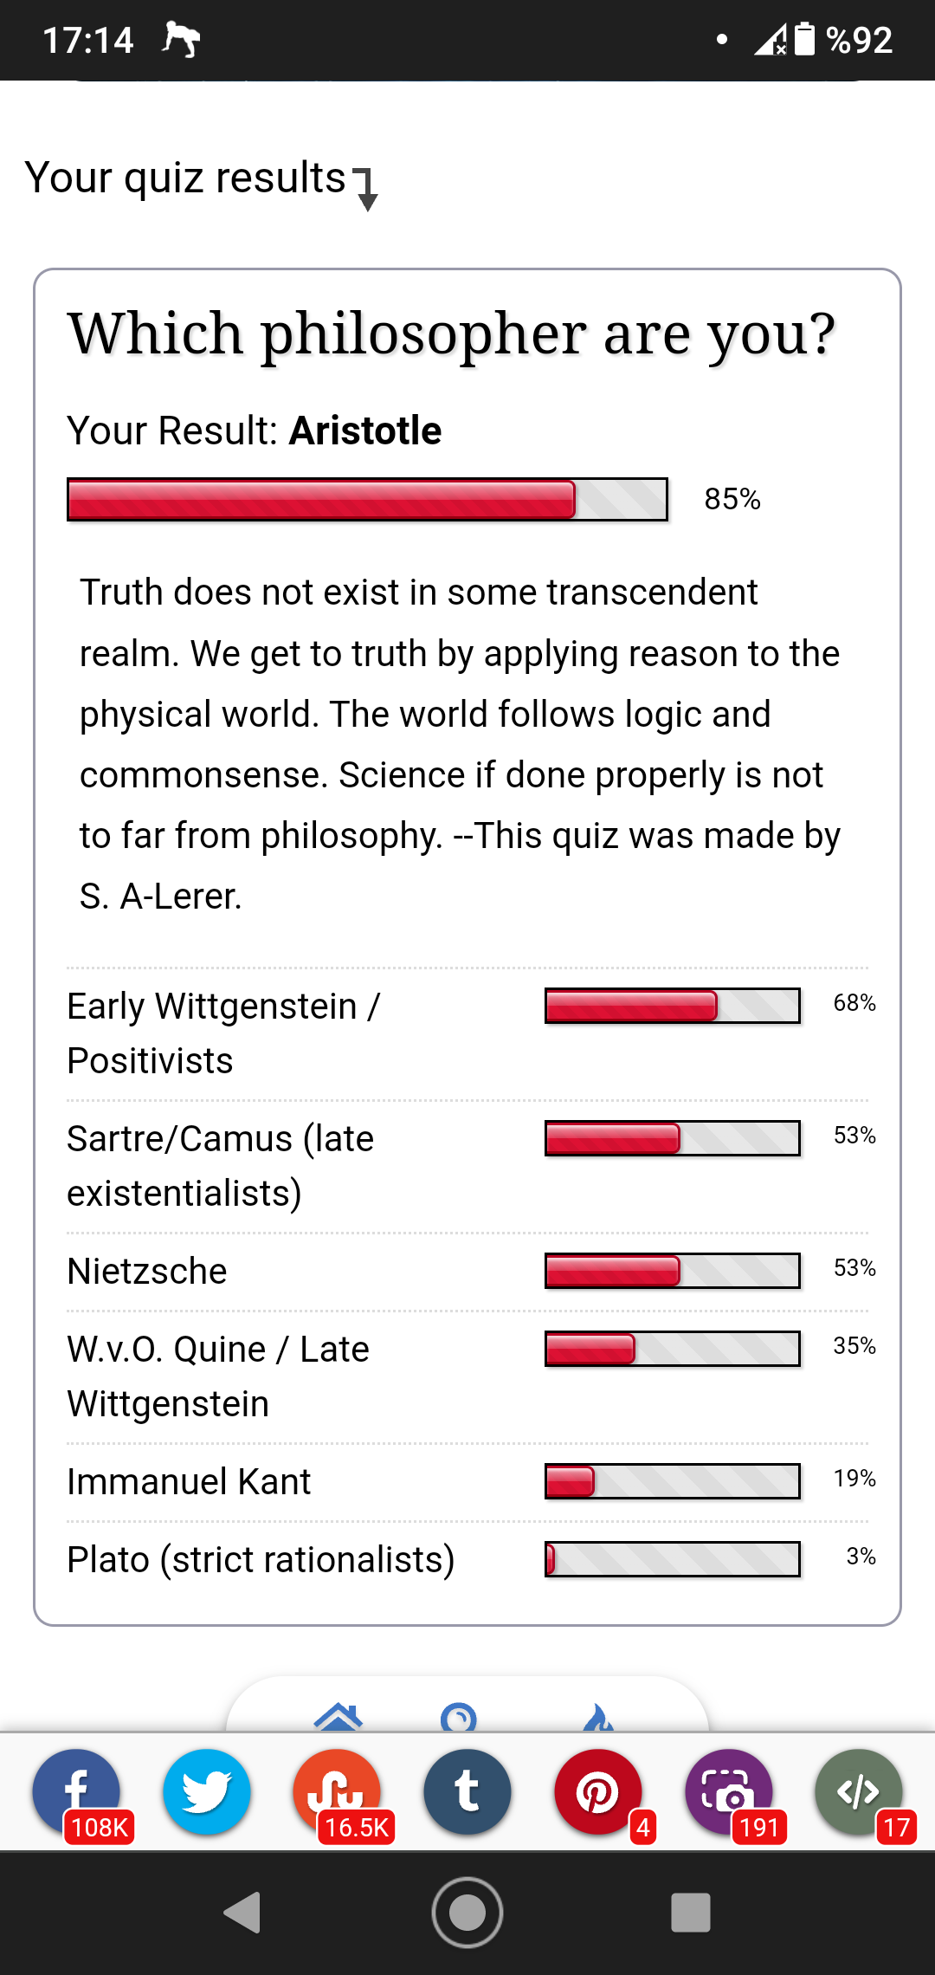935x1975 pixels.
Task: Tap the 'Your quiz results' heading arrow
Action: pos(367,190)
